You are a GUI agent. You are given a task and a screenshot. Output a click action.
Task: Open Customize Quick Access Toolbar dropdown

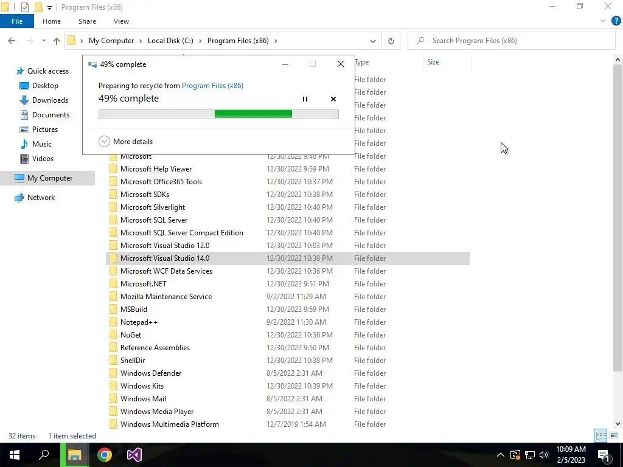point(49,7)
